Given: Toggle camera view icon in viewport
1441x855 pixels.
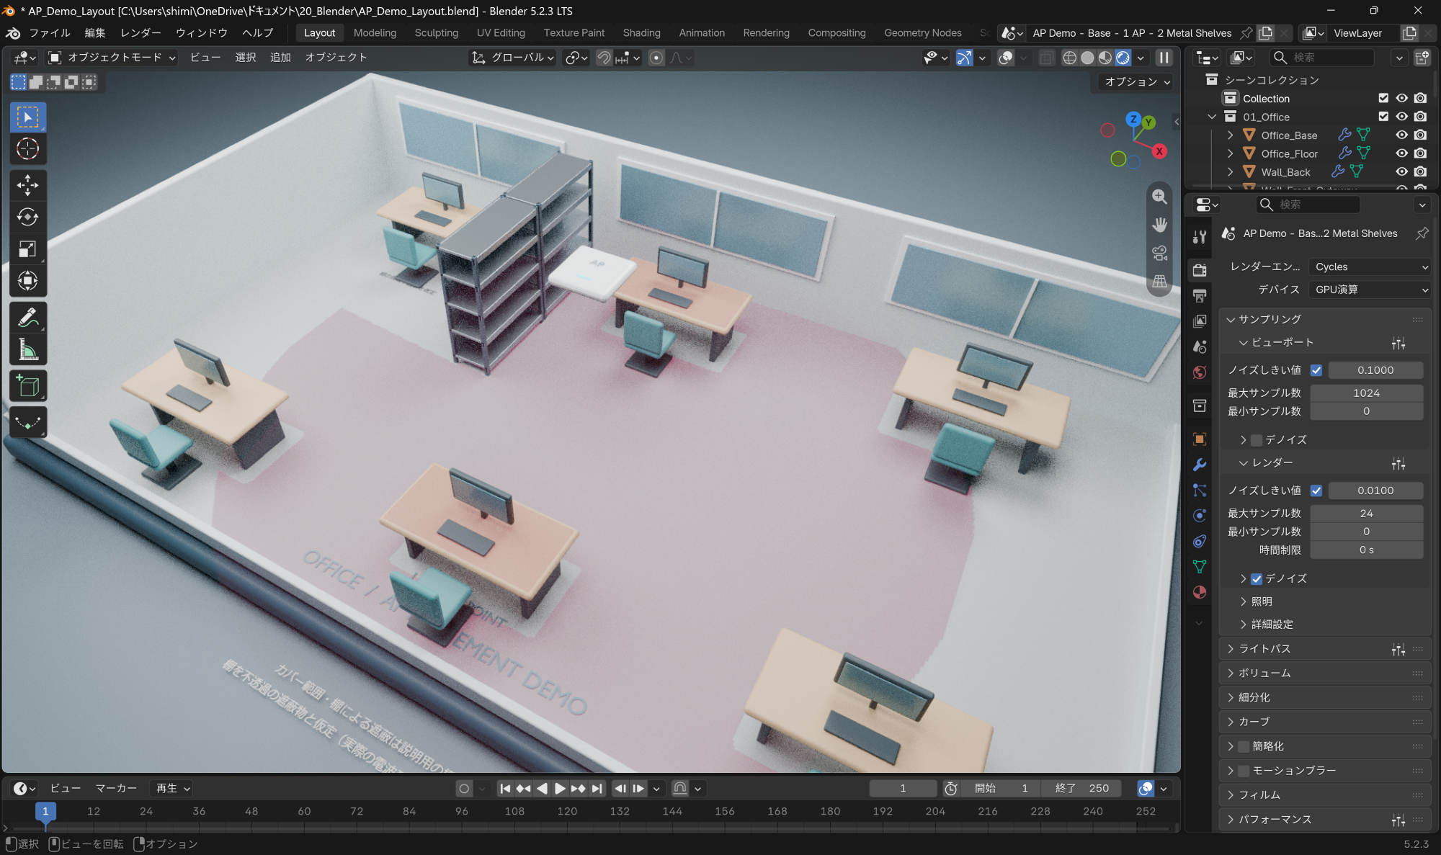Looking at the screenshot, I should click(1159, 253).
